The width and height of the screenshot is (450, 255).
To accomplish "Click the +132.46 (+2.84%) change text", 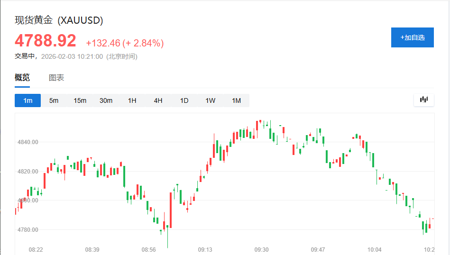I will coord(125,43).
